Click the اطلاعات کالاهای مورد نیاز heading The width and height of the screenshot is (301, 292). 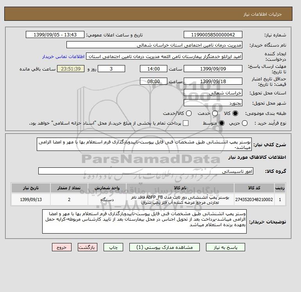pyautogui.click(x=257, y=157)
